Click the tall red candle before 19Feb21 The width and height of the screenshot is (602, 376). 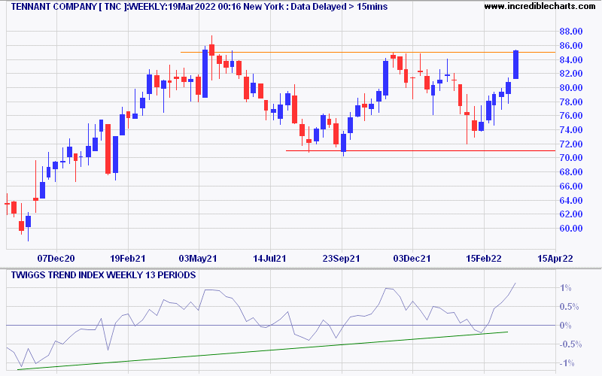tap(108, 149)
